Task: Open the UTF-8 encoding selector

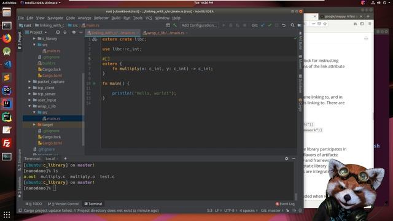Action: click(230, 211)
